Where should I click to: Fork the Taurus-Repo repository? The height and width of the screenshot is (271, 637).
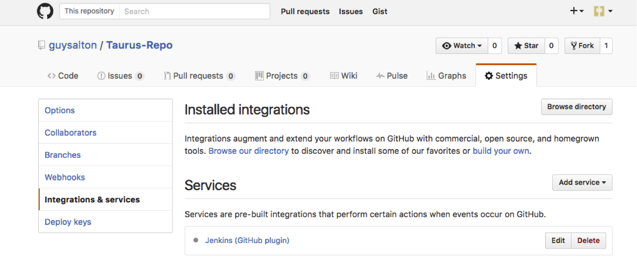581,46
